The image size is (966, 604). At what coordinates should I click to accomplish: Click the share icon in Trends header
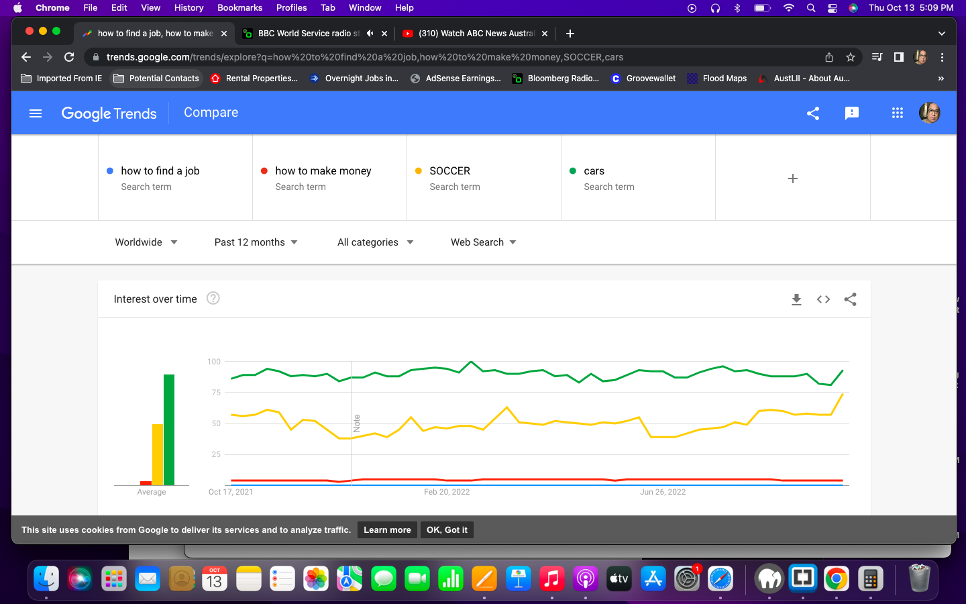click(x=813, y=113)
